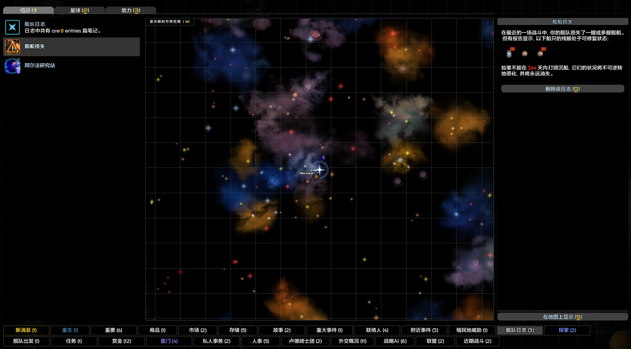Open the 阿尔法研究站 entry icon
The height and width of the screenshot is (349, 631).
coord(13,66)
